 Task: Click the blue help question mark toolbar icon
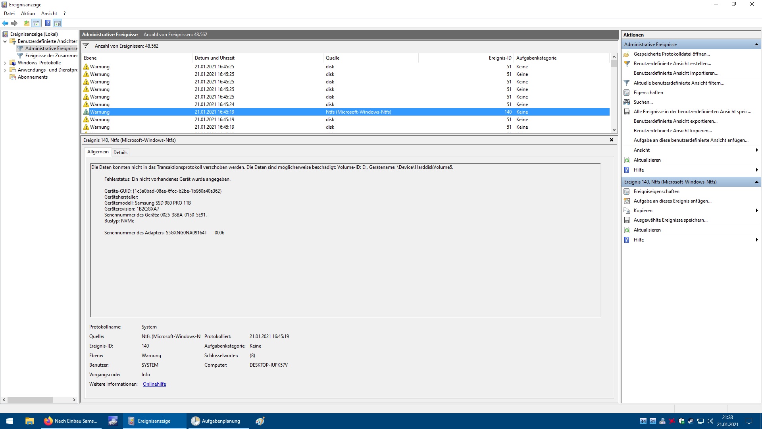point(48,23)
